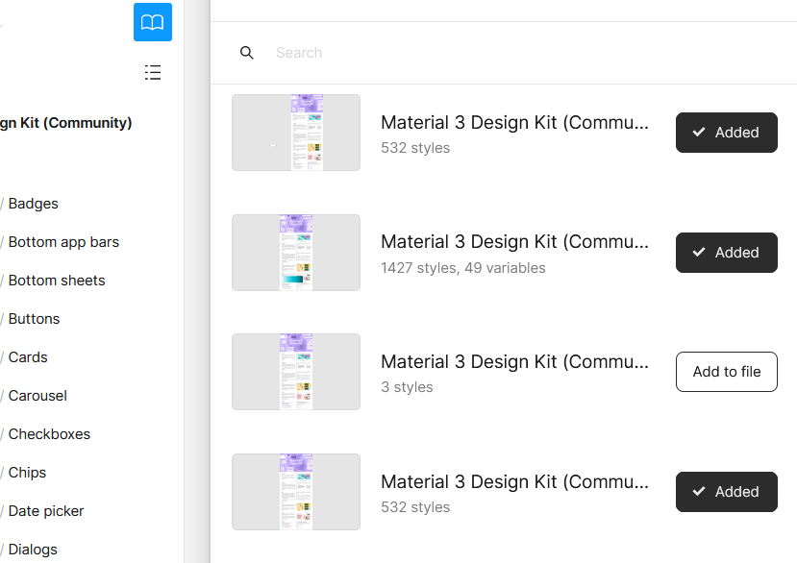Image resolution: width=797 pixels, height=563 pixels.
Task: Click Added on the last 532 styles library
Action: (727, 492)
